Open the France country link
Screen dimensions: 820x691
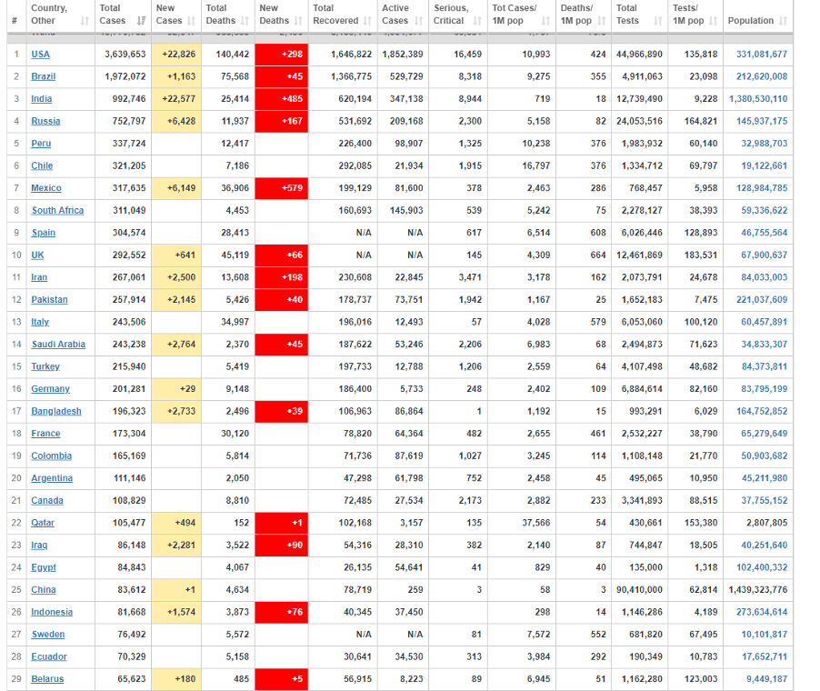click(45, 434)
